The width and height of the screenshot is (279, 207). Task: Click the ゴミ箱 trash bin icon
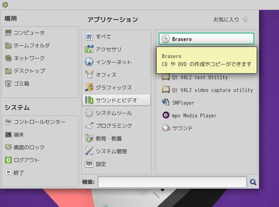(x=8, y=84)
